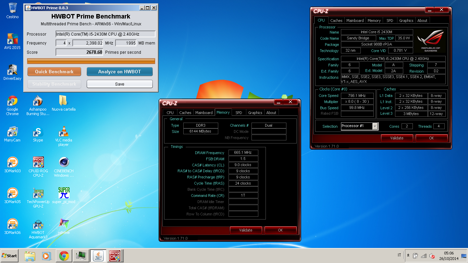The width and height of the screenshot is (468, 263).
Task: Click the HWBOT Prime progress bar
Action: pyautogui.click(x=91, y=61)
